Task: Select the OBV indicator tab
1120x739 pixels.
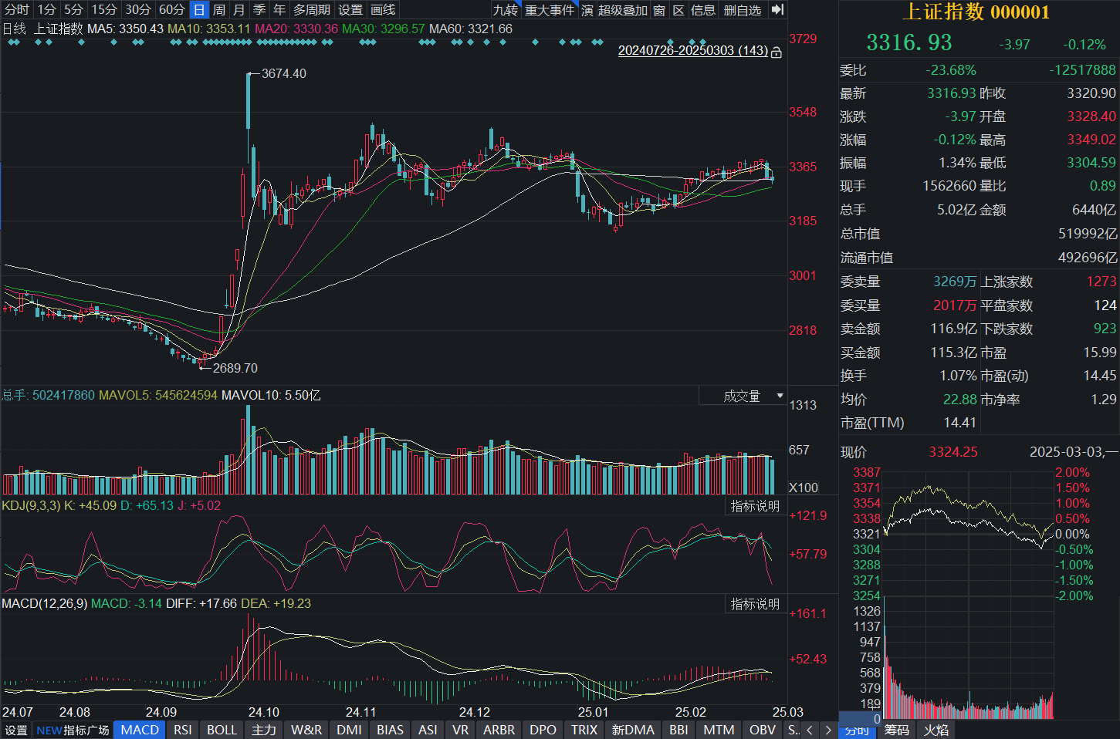Action: coord(763,730)
